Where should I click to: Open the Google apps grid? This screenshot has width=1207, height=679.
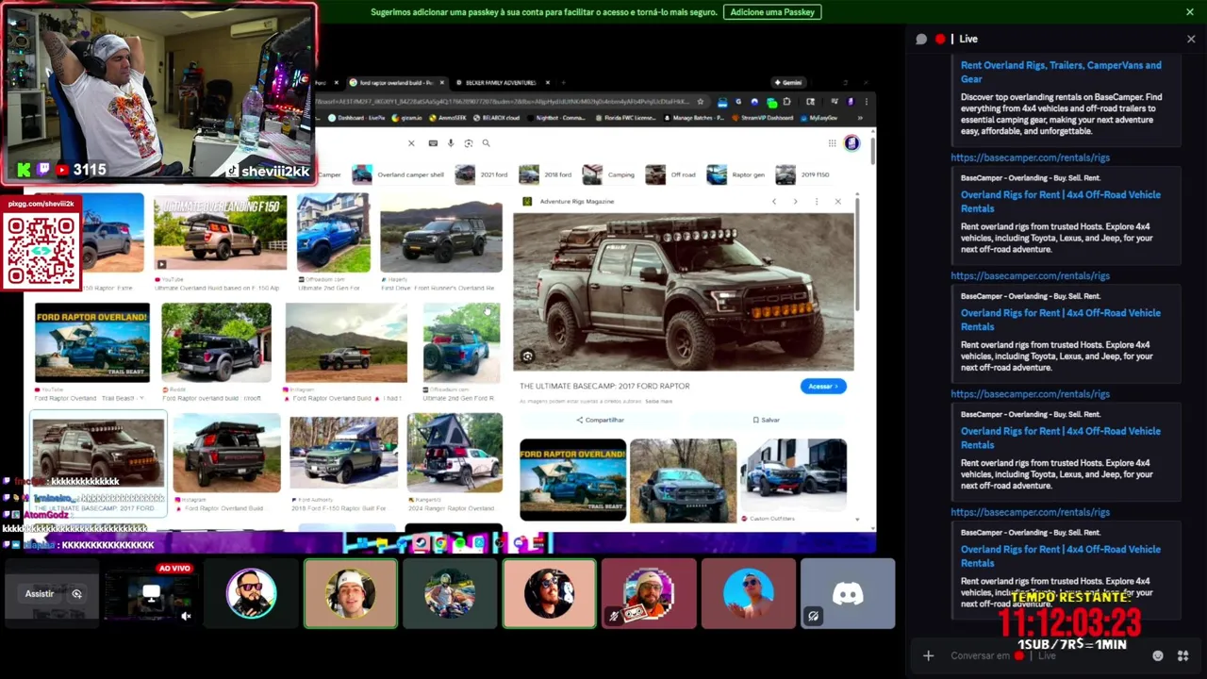click(x=832, y=143)
